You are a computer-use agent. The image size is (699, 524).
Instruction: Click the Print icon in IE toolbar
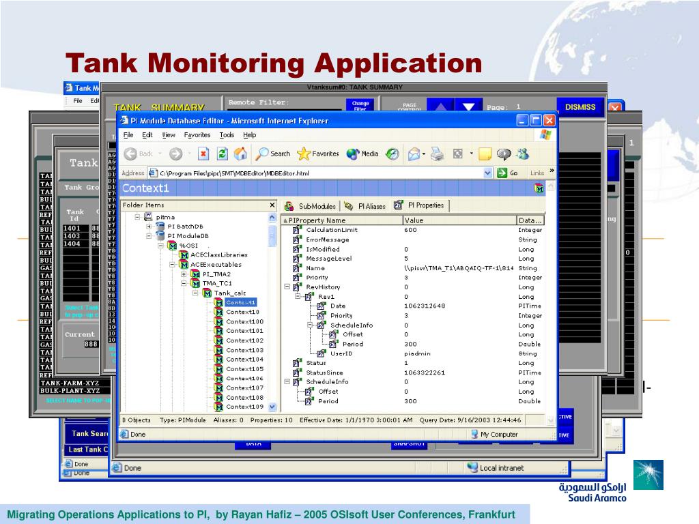(438, 154)
